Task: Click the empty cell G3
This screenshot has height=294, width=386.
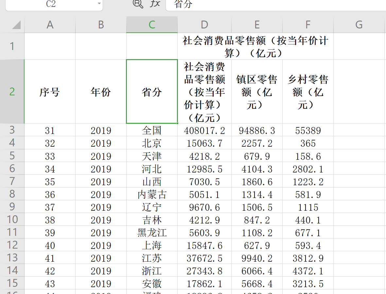Action: [359, 130]
